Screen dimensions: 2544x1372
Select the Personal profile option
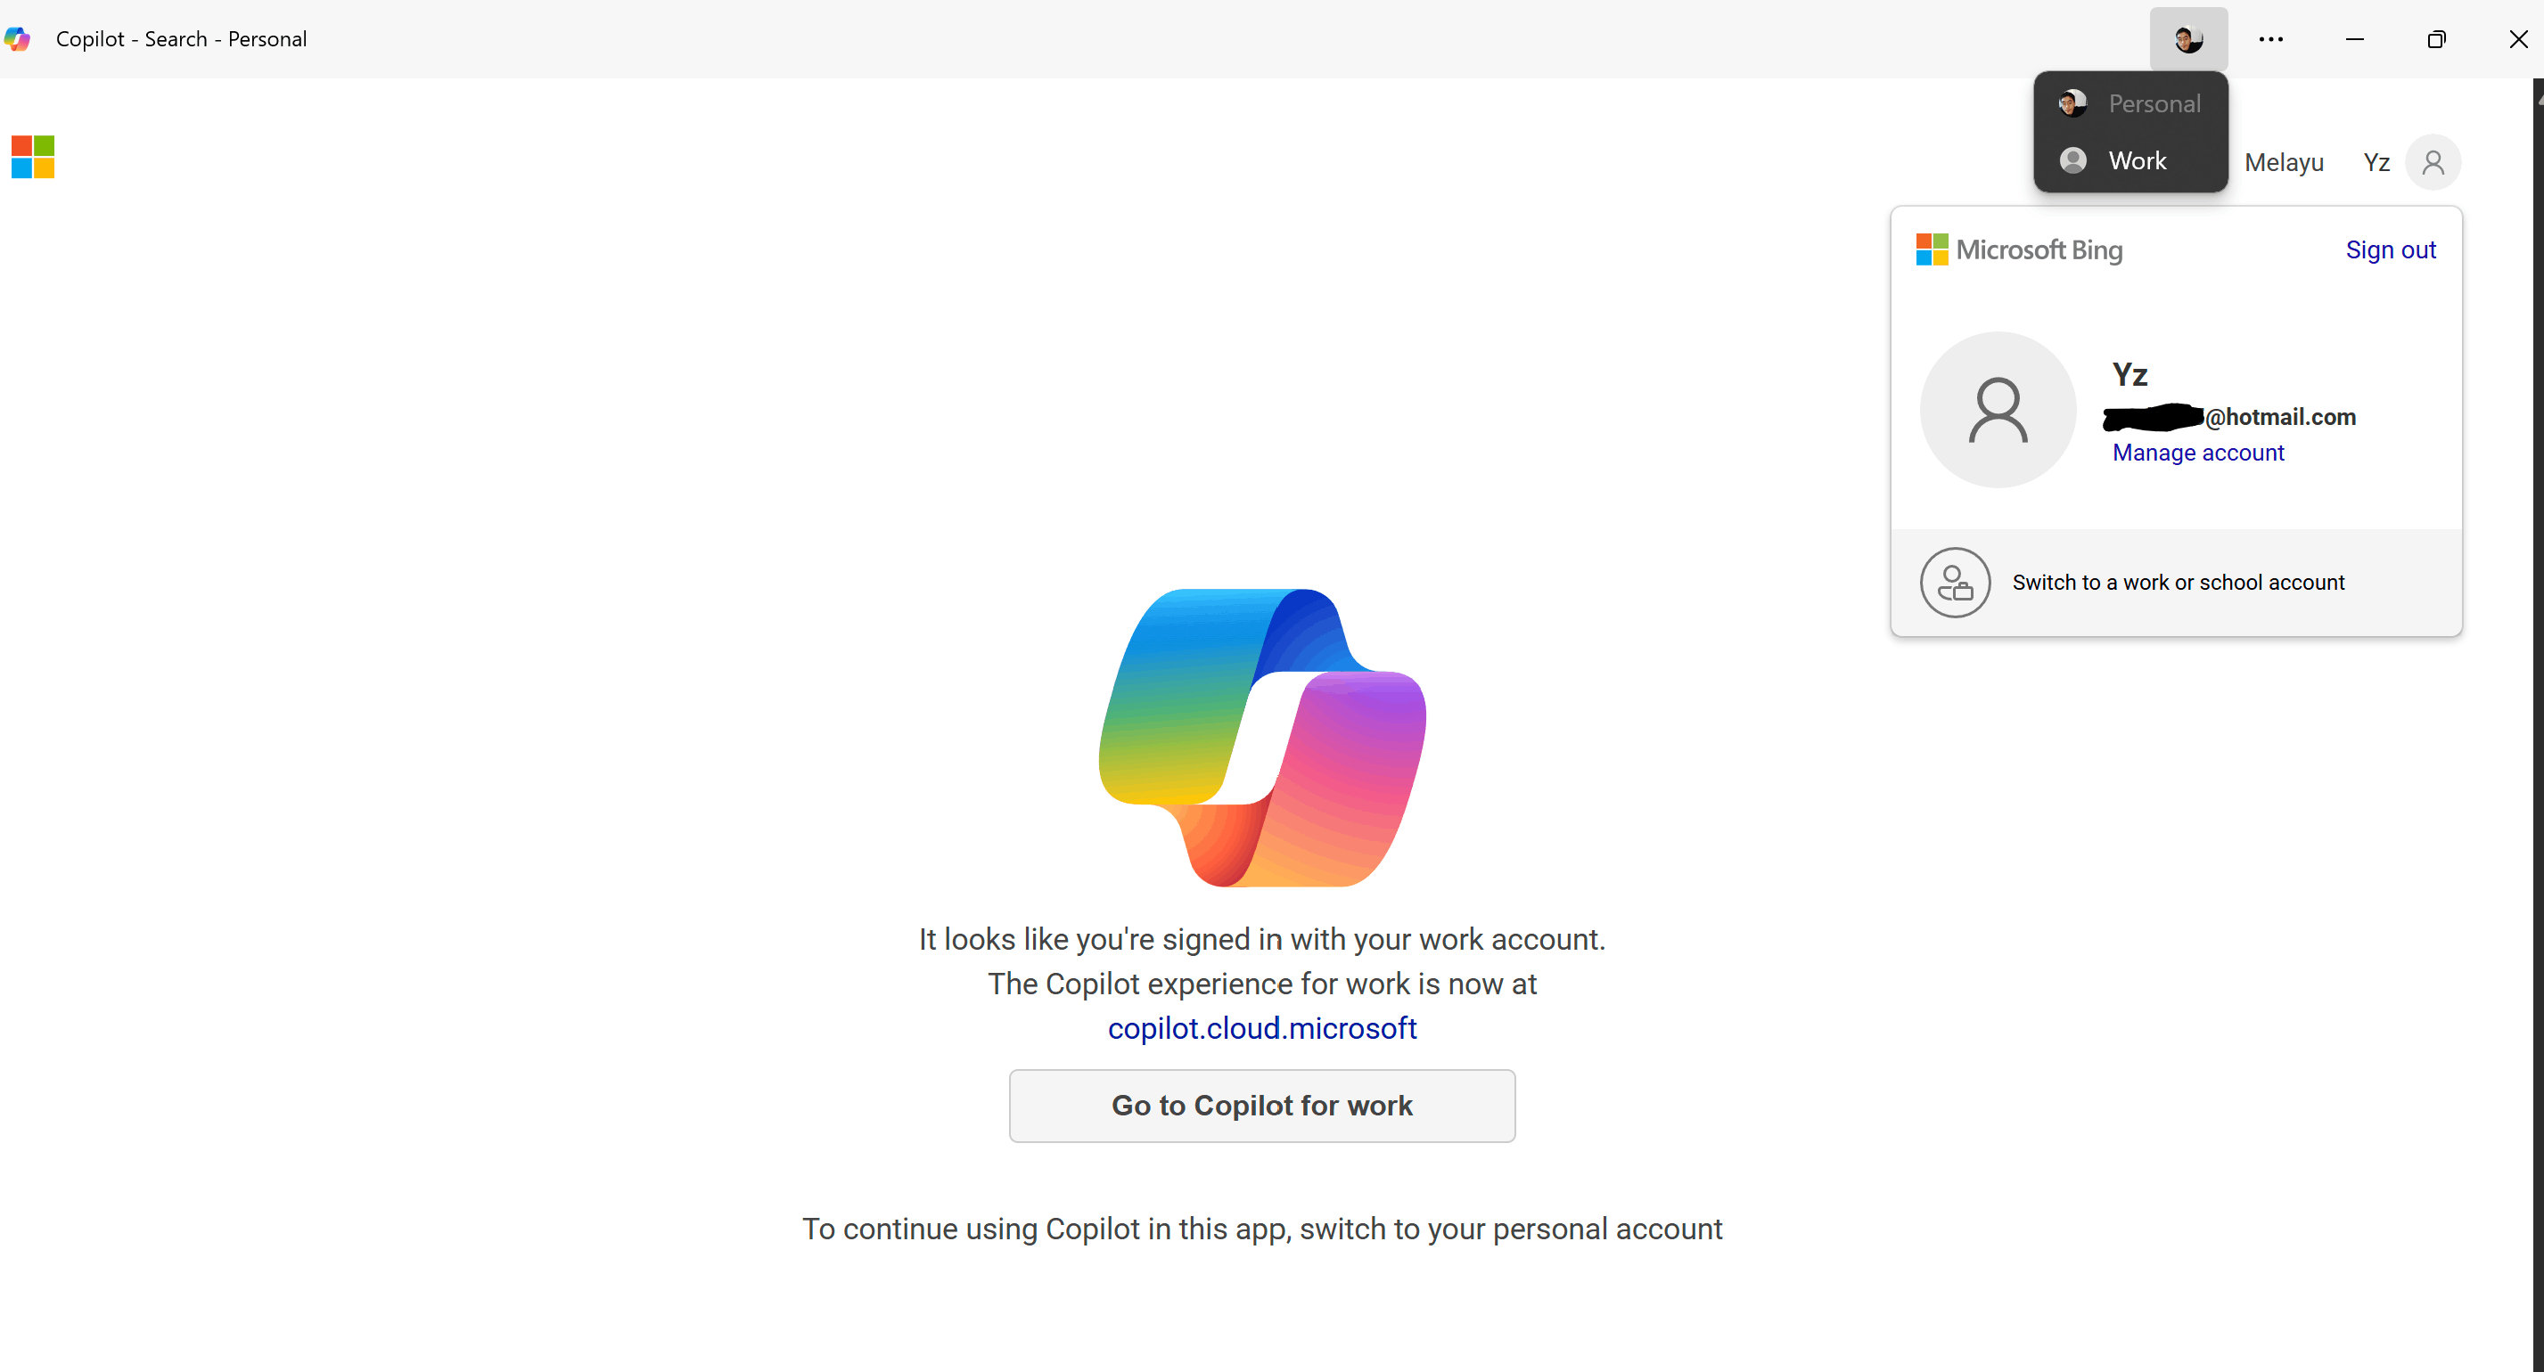(x=2130, y=103)
